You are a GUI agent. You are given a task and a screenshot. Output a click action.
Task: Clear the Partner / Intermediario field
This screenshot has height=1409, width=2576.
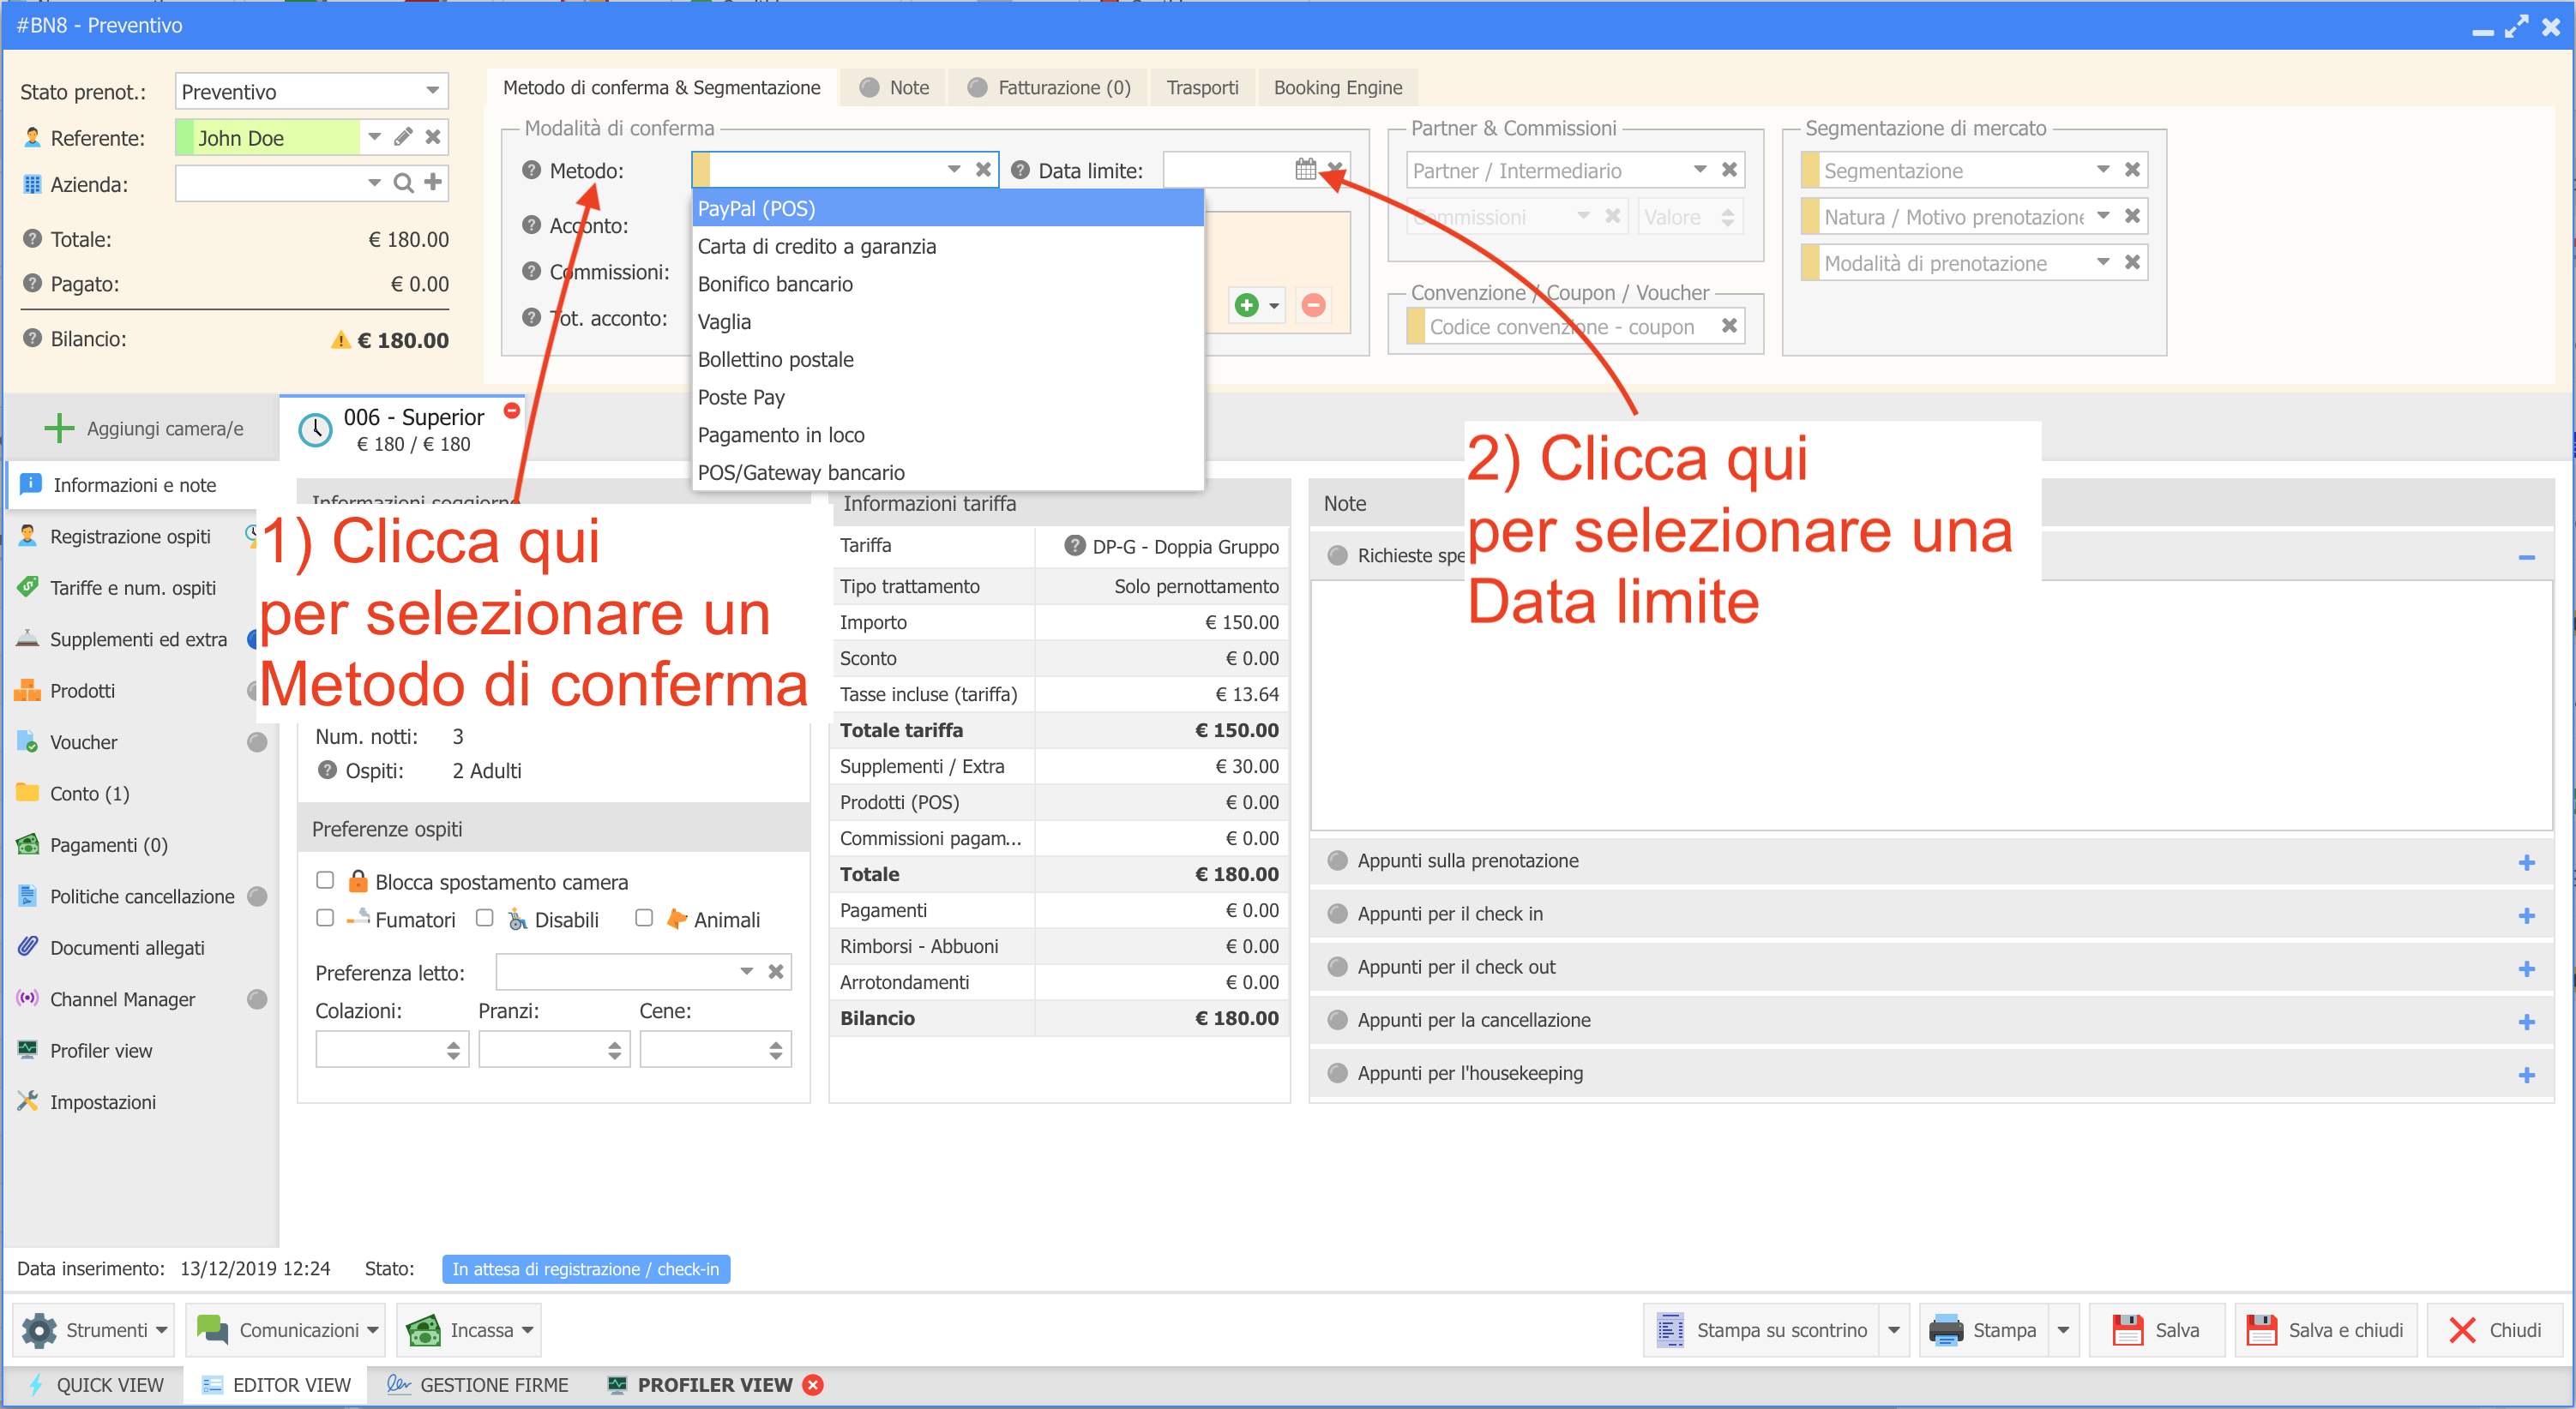point(1729,170)
